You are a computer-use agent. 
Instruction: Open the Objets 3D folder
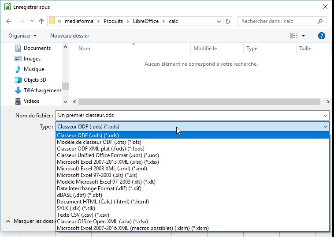click(34, 80)
